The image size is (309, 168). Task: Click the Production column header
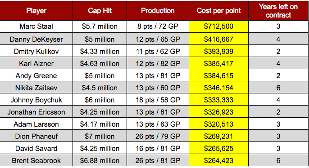(158, 11)
